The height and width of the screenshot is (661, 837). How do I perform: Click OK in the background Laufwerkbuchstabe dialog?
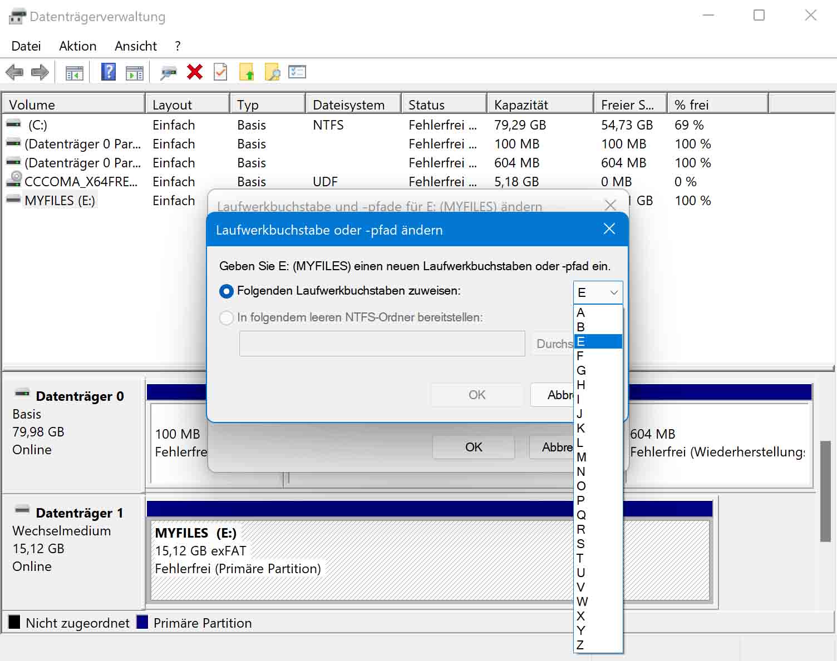474,447
